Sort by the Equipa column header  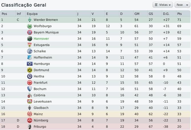[x=32, y=14]
